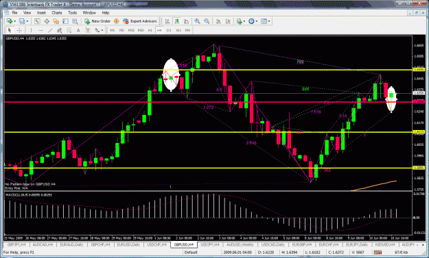Viewport: 429px width, 258px height.
Task: Switch to the AUDUSD,Weekly chart tab
Action: (240, 244)
